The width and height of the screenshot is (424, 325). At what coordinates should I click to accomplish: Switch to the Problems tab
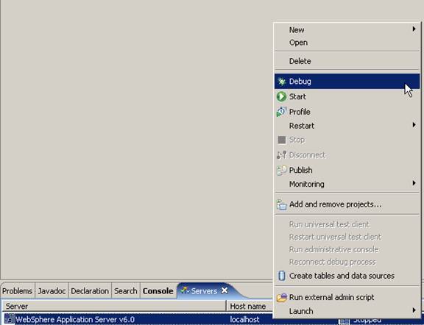(18, 291)
